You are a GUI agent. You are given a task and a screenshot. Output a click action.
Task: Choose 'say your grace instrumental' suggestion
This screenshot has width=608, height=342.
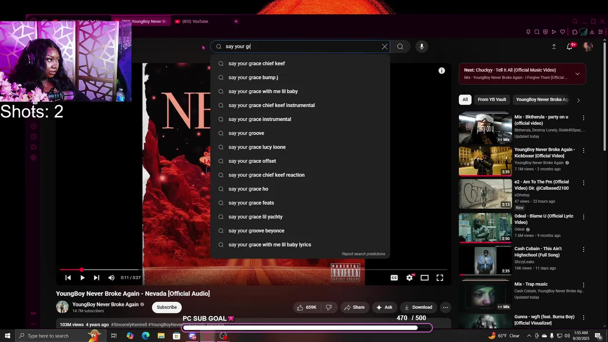pos(300,119)
